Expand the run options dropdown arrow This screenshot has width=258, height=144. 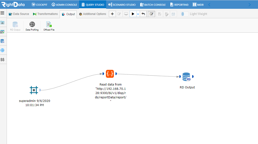tap(138, 14)
